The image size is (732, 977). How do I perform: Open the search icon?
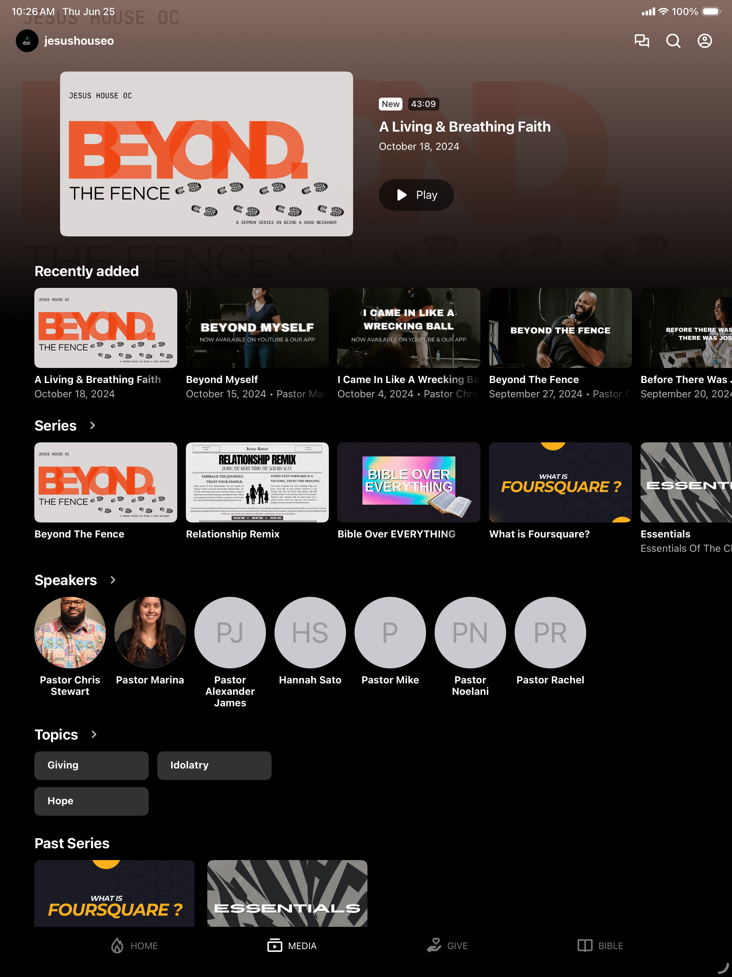click(673, 41)
